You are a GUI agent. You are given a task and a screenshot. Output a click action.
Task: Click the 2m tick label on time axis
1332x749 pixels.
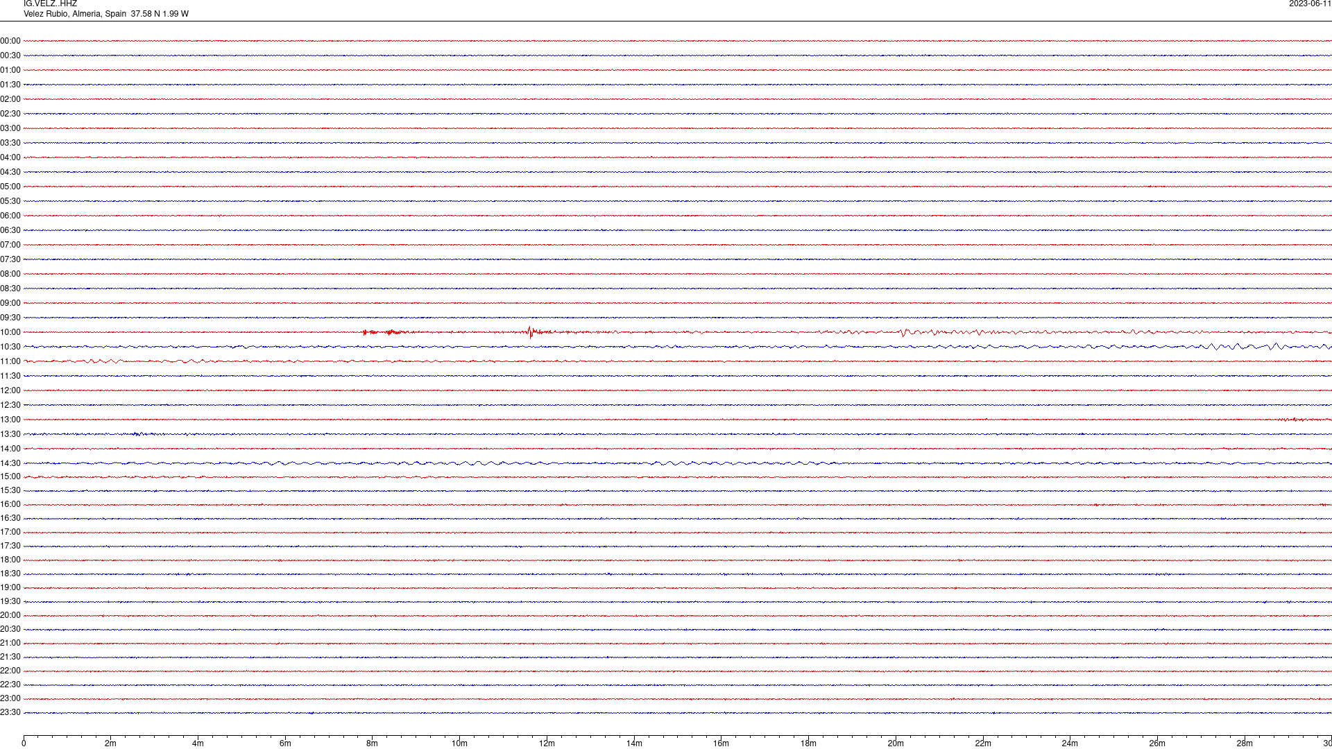[x=111, y=743]
